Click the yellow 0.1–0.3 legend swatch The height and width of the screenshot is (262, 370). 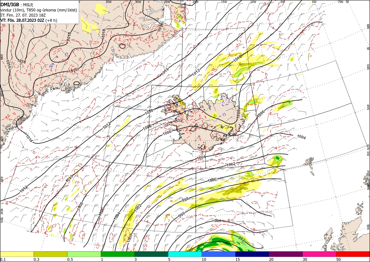pyautogui.click(x=17, y=254)
